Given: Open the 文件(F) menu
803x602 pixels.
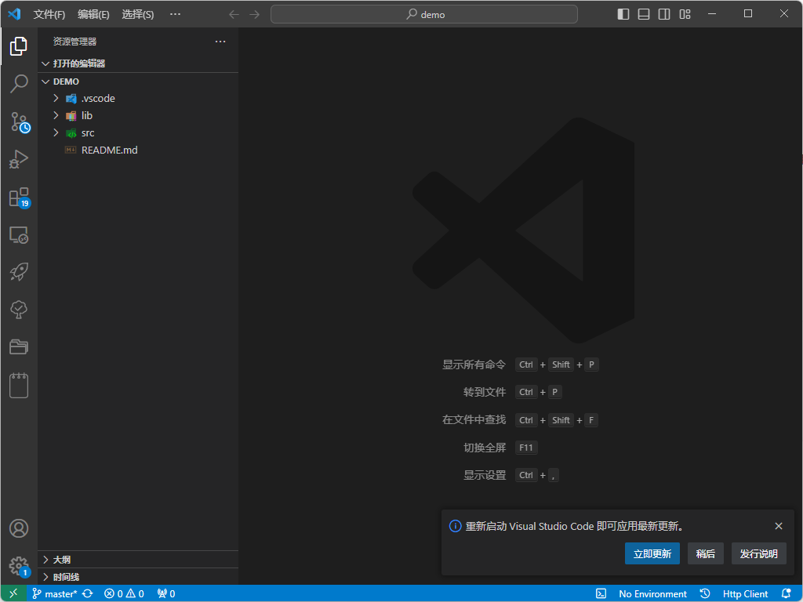Looking at the screenshot, I should tap(49, 14).
